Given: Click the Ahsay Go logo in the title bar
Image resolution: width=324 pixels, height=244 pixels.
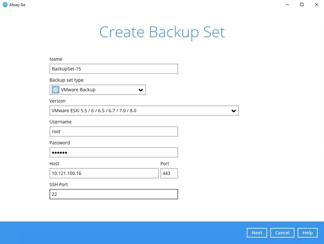Looking at the screenshot, I should point(5,5).
